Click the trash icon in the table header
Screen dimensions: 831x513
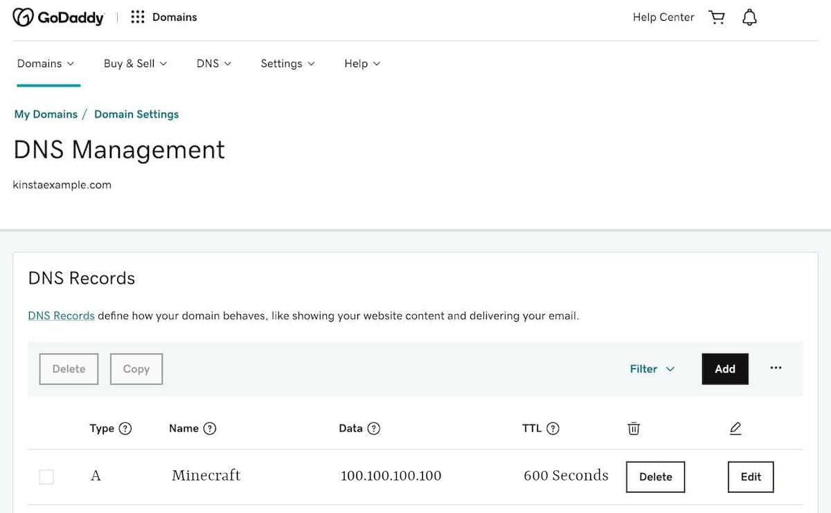(x=634, y=428)
